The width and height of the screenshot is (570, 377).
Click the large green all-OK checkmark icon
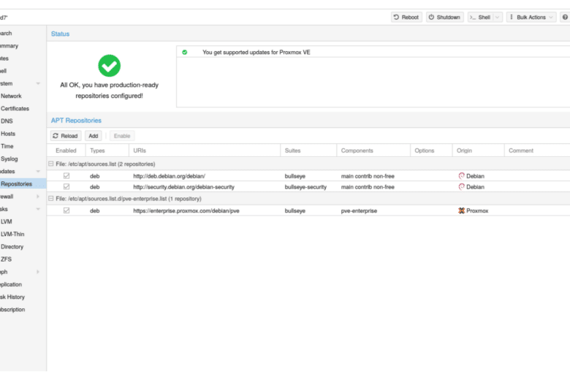109,66
